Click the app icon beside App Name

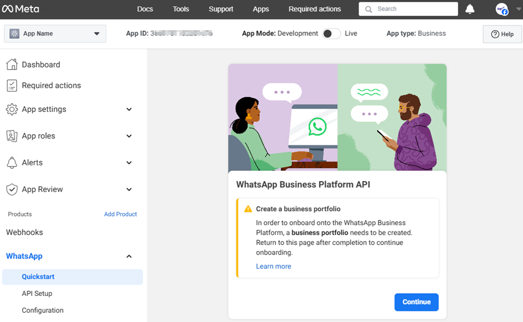15,34
